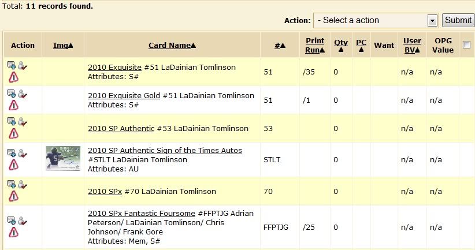Click warning report icon for 2010 SPx #70
This screenshot has width=475, height=250.
tap(13, 196)
